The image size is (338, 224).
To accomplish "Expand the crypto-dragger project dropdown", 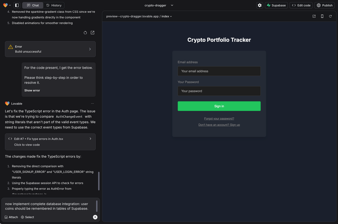I will [x=172, y=5].
